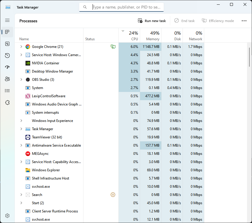
Task: Click the Task Manager title bar icon
Action: tap(8, 7)
